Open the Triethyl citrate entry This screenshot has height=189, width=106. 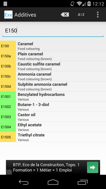[x=53, y=137]
